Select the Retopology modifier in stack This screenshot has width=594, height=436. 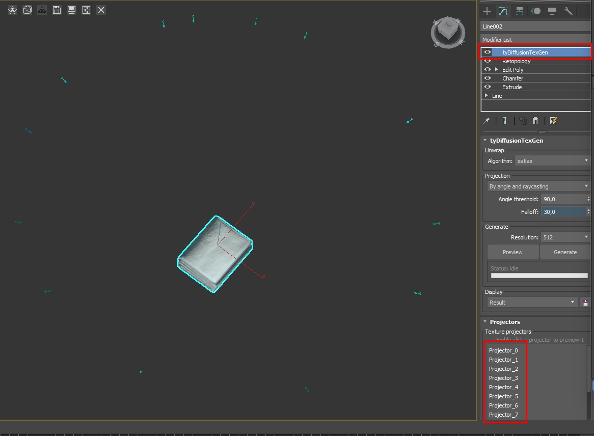pos(517,61)
